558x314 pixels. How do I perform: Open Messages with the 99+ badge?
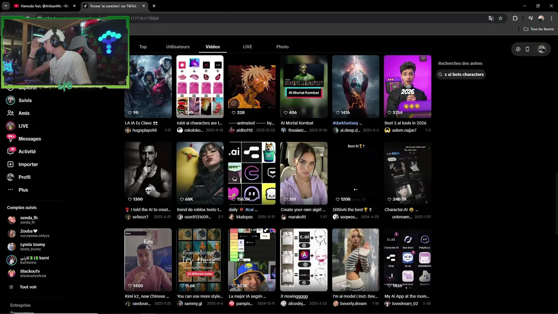(10, 138)
